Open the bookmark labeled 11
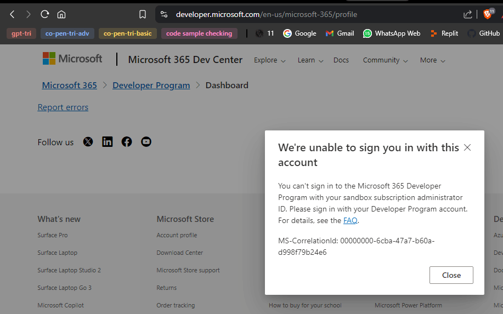The image size is (503, 314). pyautogui.click(x=264, y=33)
